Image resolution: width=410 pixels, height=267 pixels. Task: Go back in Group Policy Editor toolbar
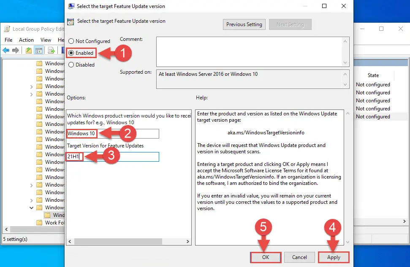[6, 50]
